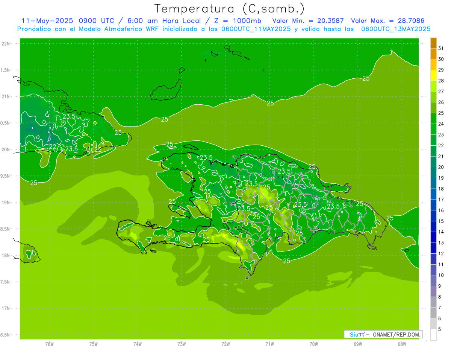This screenshot has width=451, height=349.
Task: Click the blue color bar segment between 15 and 16
Action: [433, 216]
